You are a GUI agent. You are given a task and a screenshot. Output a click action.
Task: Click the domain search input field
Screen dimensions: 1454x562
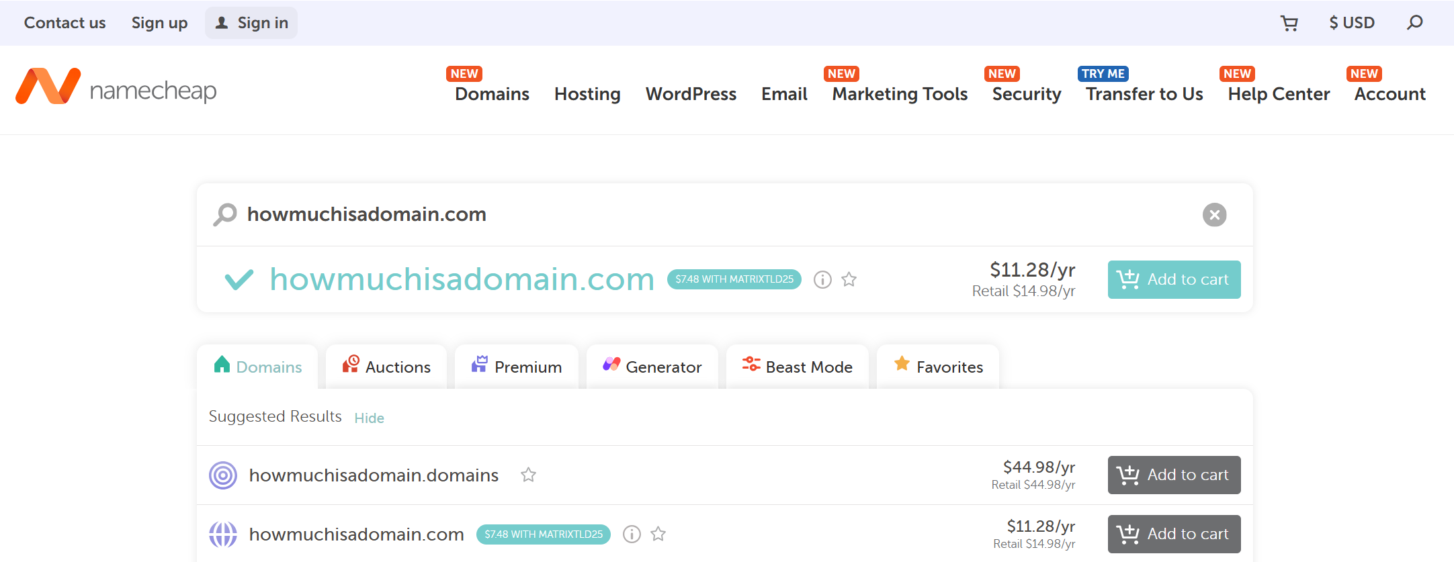pos(712,214)
